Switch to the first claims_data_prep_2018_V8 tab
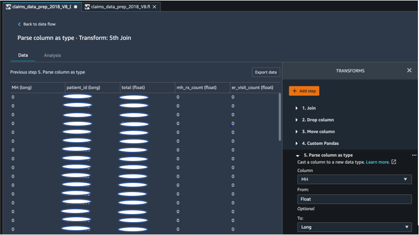This screenshot has width=419, height=235. coord(42,7)
